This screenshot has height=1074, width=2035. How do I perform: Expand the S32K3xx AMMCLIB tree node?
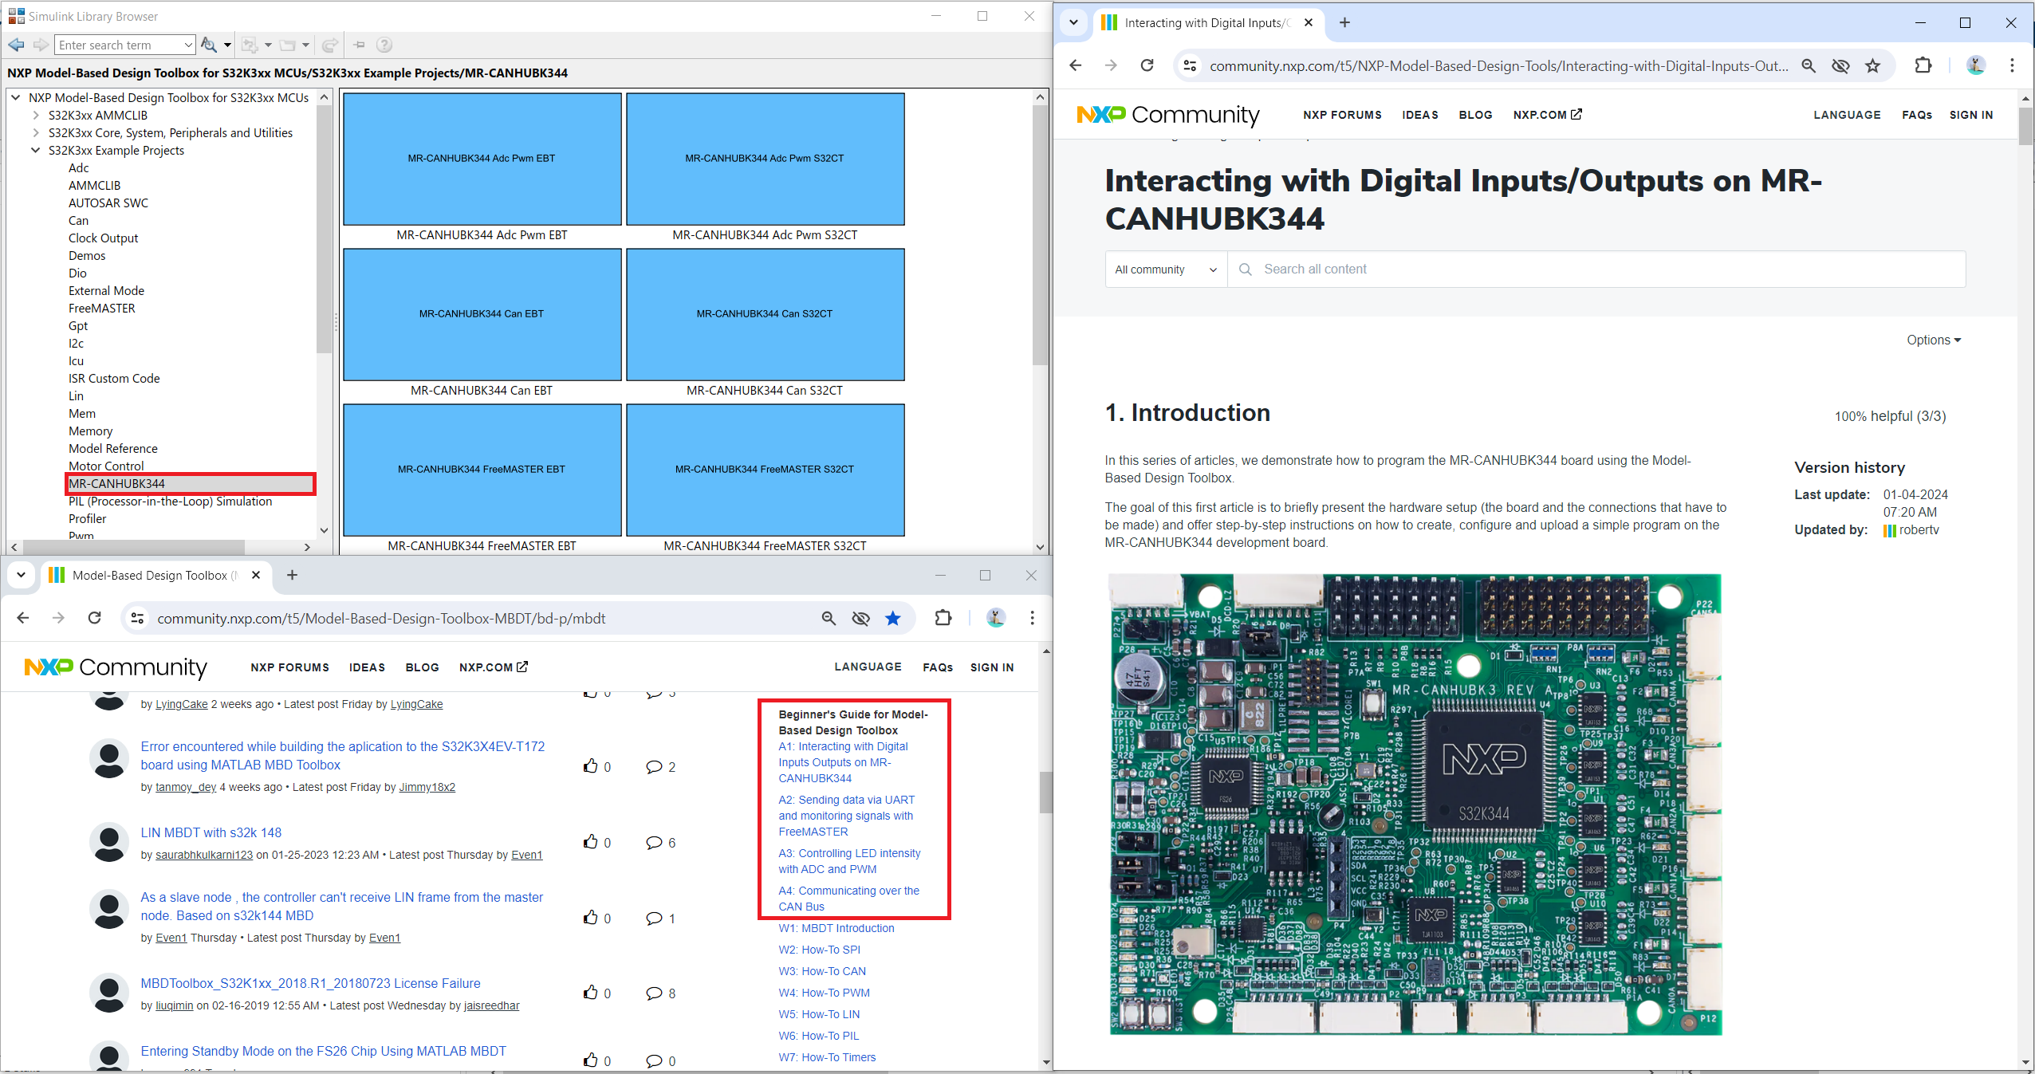point(35,115)
